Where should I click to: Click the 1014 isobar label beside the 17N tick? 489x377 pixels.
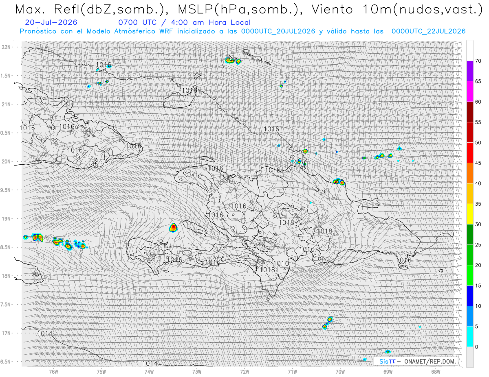pos(45,333)
